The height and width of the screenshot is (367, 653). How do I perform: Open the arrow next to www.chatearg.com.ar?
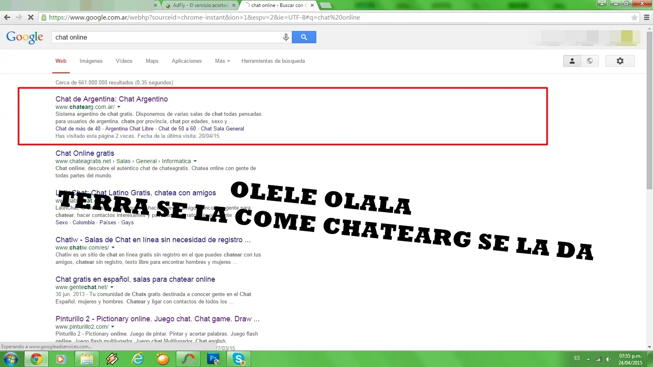119,107
